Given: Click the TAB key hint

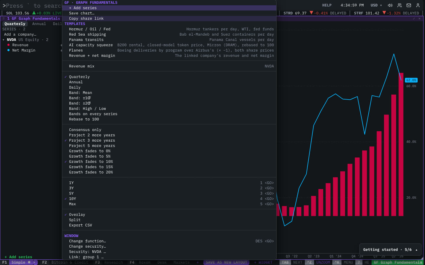Looking at the screenshot, I should (285, 262).
